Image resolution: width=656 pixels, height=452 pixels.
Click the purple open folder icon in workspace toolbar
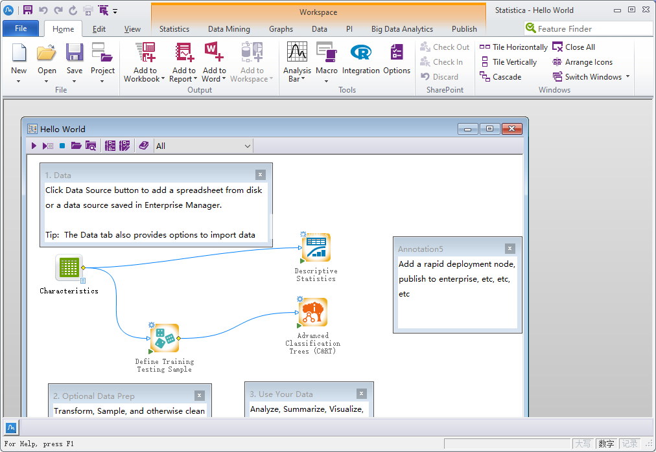pyautogui.click(x=76, y=146)
